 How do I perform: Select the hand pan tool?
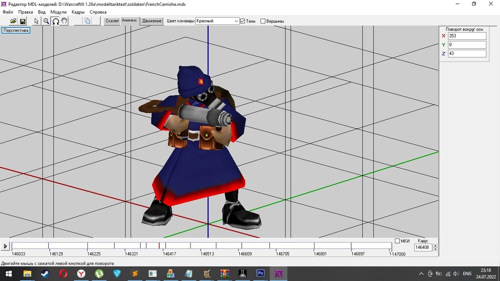click(x=64, y=21)
